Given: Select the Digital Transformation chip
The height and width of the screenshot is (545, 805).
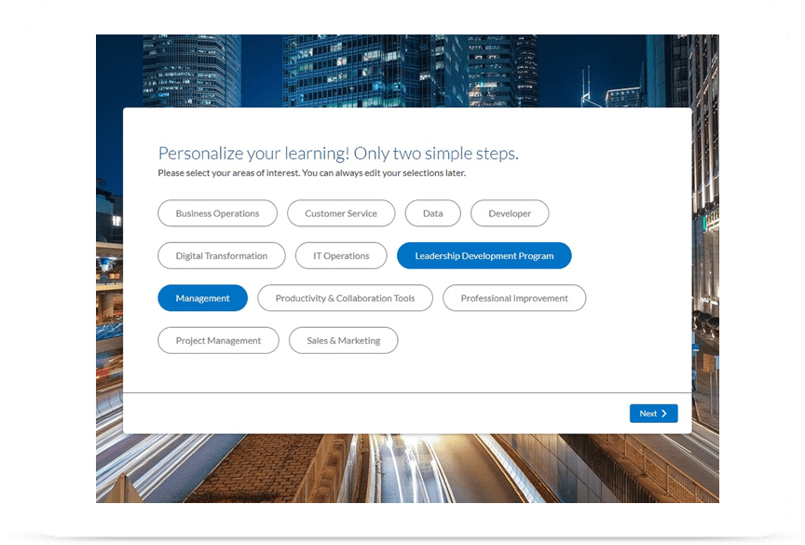Looking at the screenshot, I should [x=221, y=255].
